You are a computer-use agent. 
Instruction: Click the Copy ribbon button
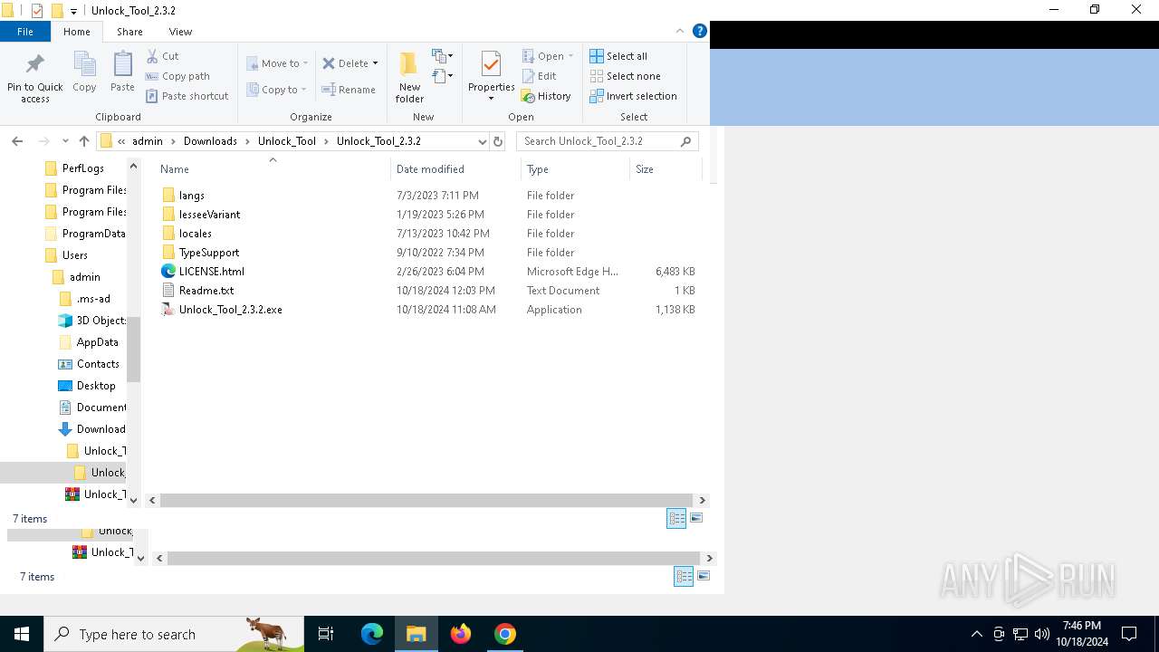(84, 72)
